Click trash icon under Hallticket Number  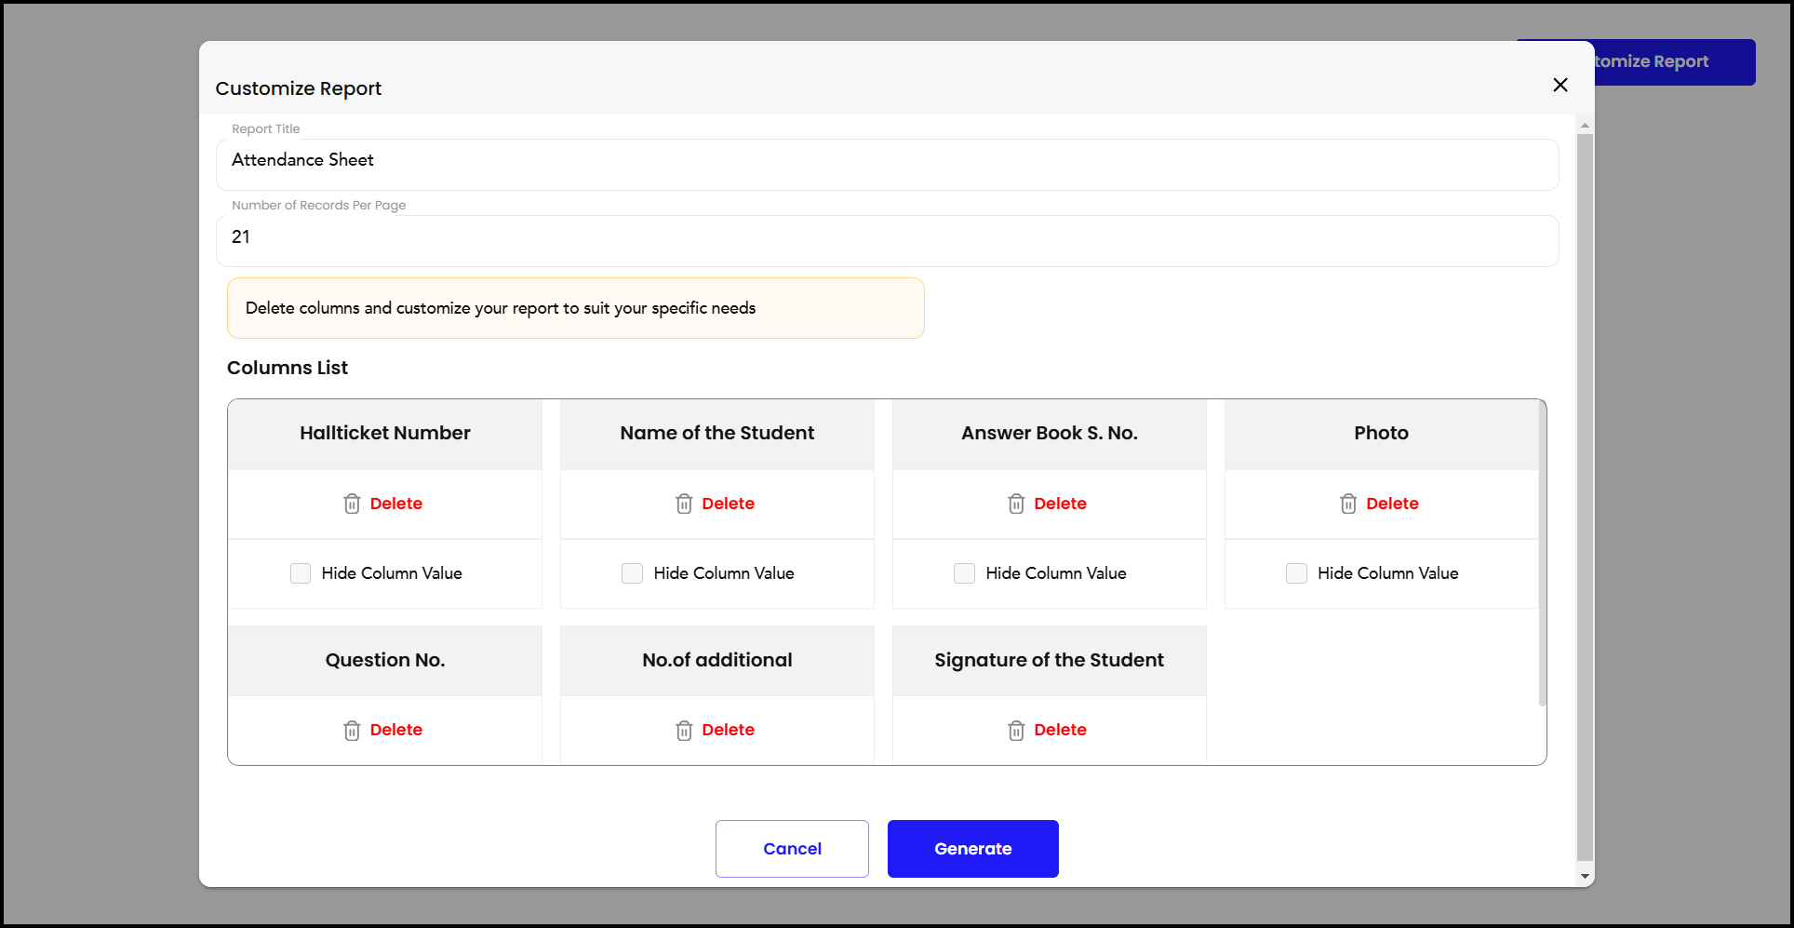click(x=352, y=504)
